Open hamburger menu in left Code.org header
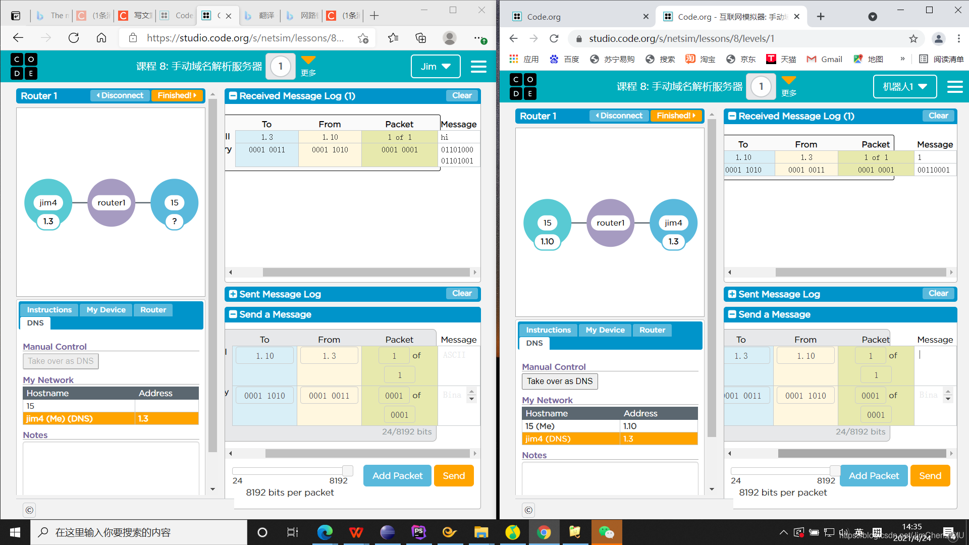The image size is (969, 545). coord(478,67)
